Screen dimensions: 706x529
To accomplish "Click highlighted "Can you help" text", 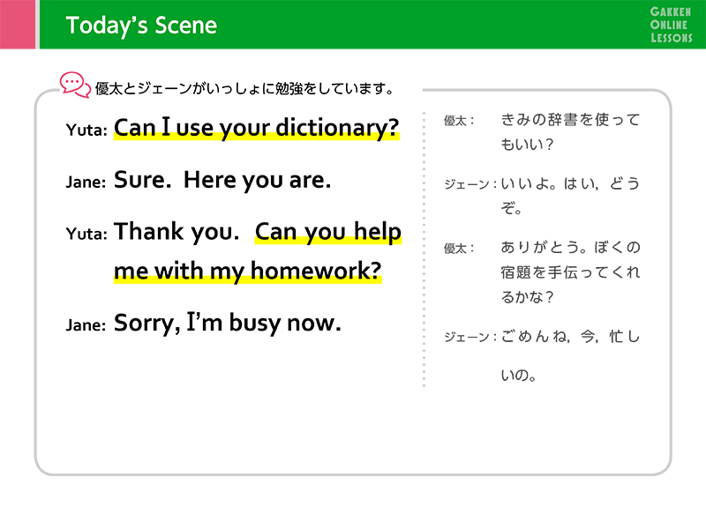I will coord(327,232).
